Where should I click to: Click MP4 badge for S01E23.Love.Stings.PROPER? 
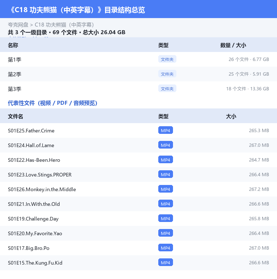pos(165,175)
